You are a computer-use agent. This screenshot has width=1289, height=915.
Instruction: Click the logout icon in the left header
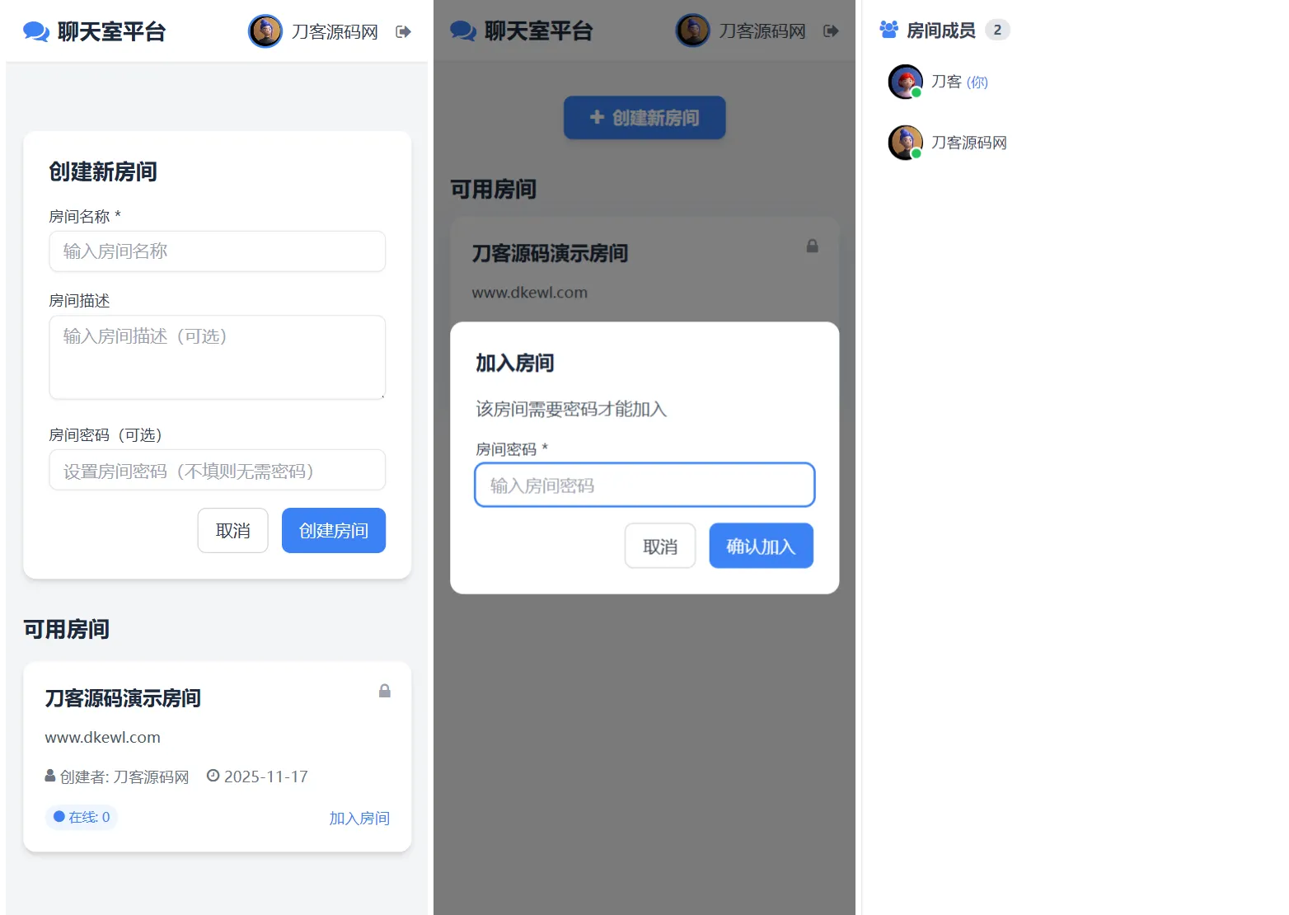[403, 31]
